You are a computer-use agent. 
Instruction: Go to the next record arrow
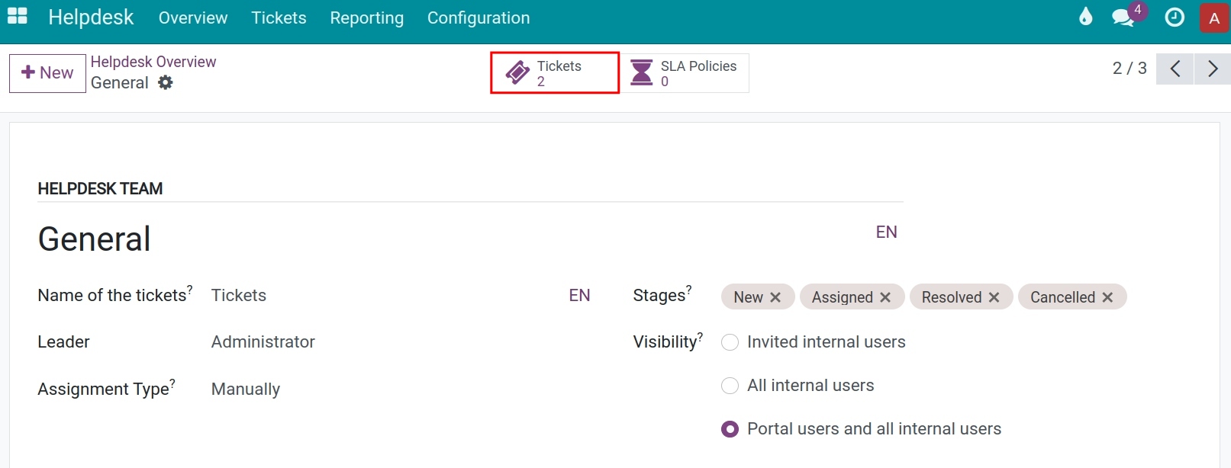click(1213, 69)
